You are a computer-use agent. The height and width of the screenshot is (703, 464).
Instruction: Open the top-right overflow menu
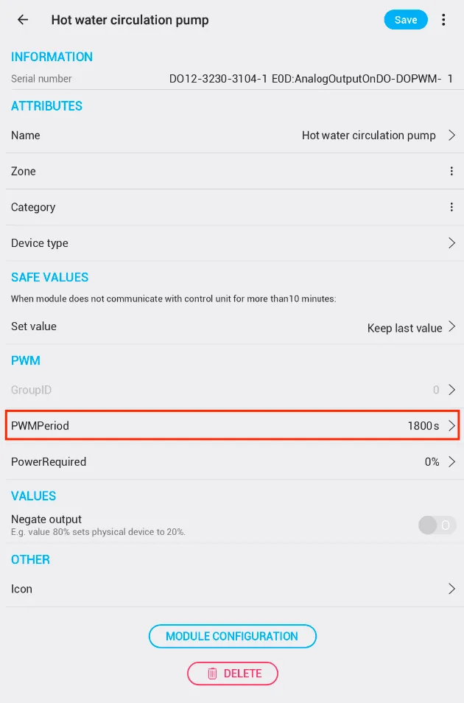click(x=443, y=20)
